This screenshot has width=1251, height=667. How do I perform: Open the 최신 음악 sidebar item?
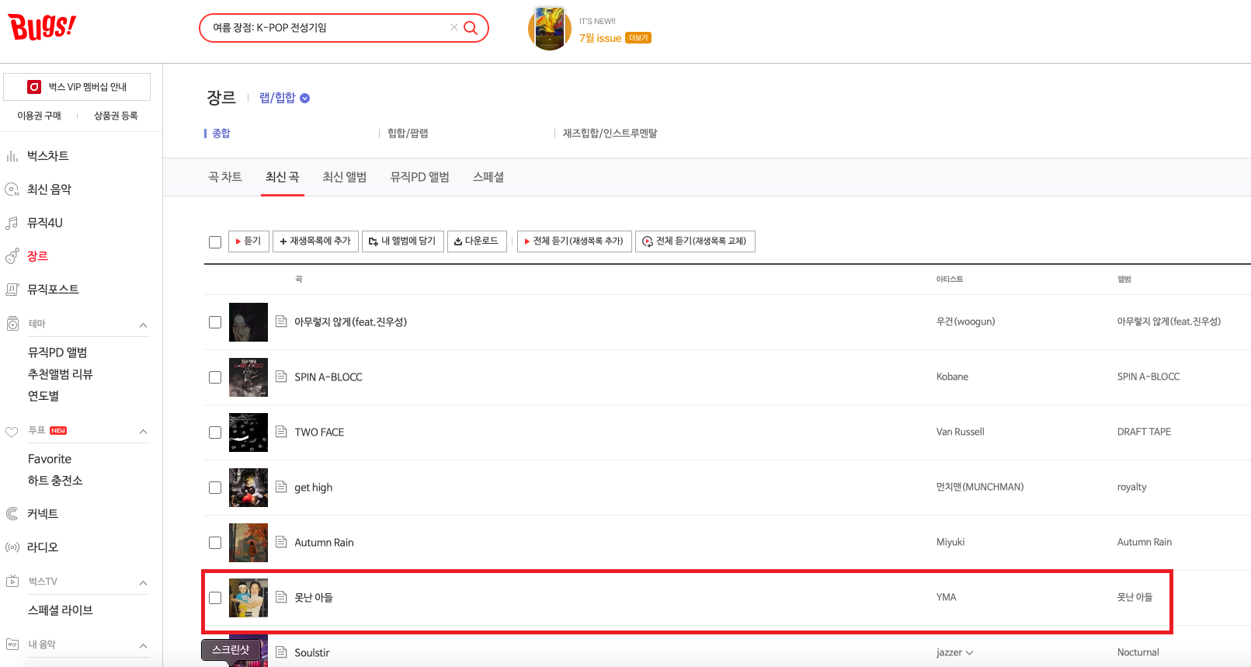pyautogui.click(x=49, y=189)
